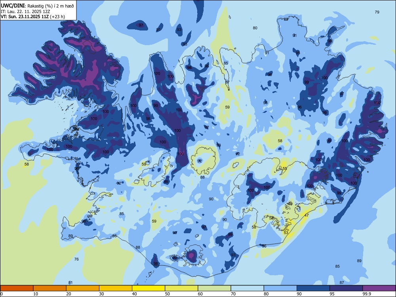
Task: Click the 80–90 light blue legend swatch
Action: 280,288
